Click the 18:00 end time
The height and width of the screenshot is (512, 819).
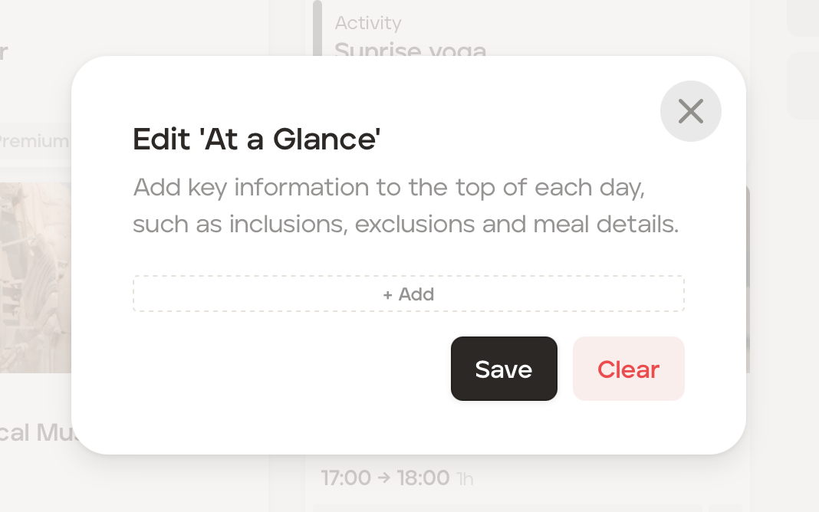423,478
